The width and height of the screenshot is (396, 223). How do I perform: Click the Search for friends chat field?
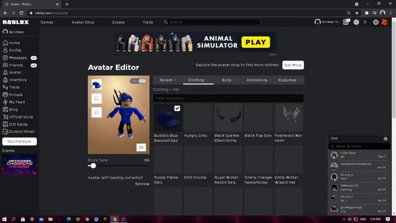(359, 146)
